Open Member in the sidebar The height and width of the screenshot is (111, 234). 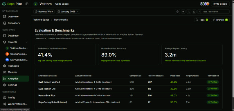[15, 72]
